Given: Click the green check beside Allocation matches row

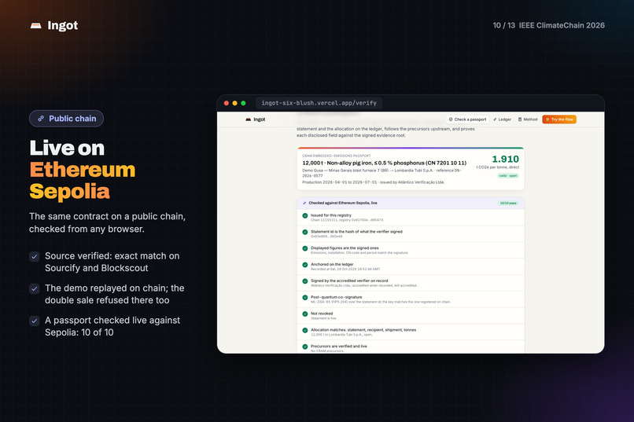Looking at the screenshot, I should [x=305, y=330].
